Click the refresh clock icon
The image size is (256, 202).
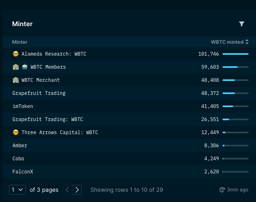(x=222, y=190)
